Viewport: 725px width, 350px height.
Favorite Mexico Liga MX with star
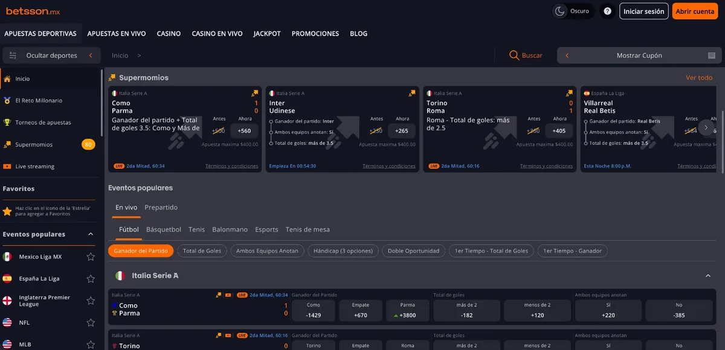[91, 256]
